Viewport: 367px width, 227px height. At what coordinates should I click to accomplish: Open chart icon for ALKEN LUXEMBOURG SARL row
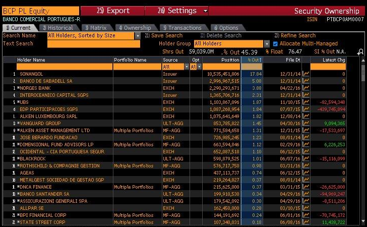305,116
